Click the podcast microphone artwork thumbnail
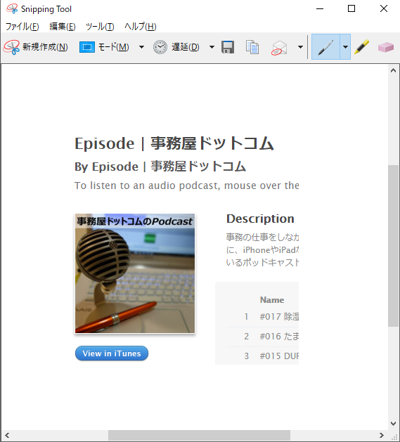 [135, 273]
